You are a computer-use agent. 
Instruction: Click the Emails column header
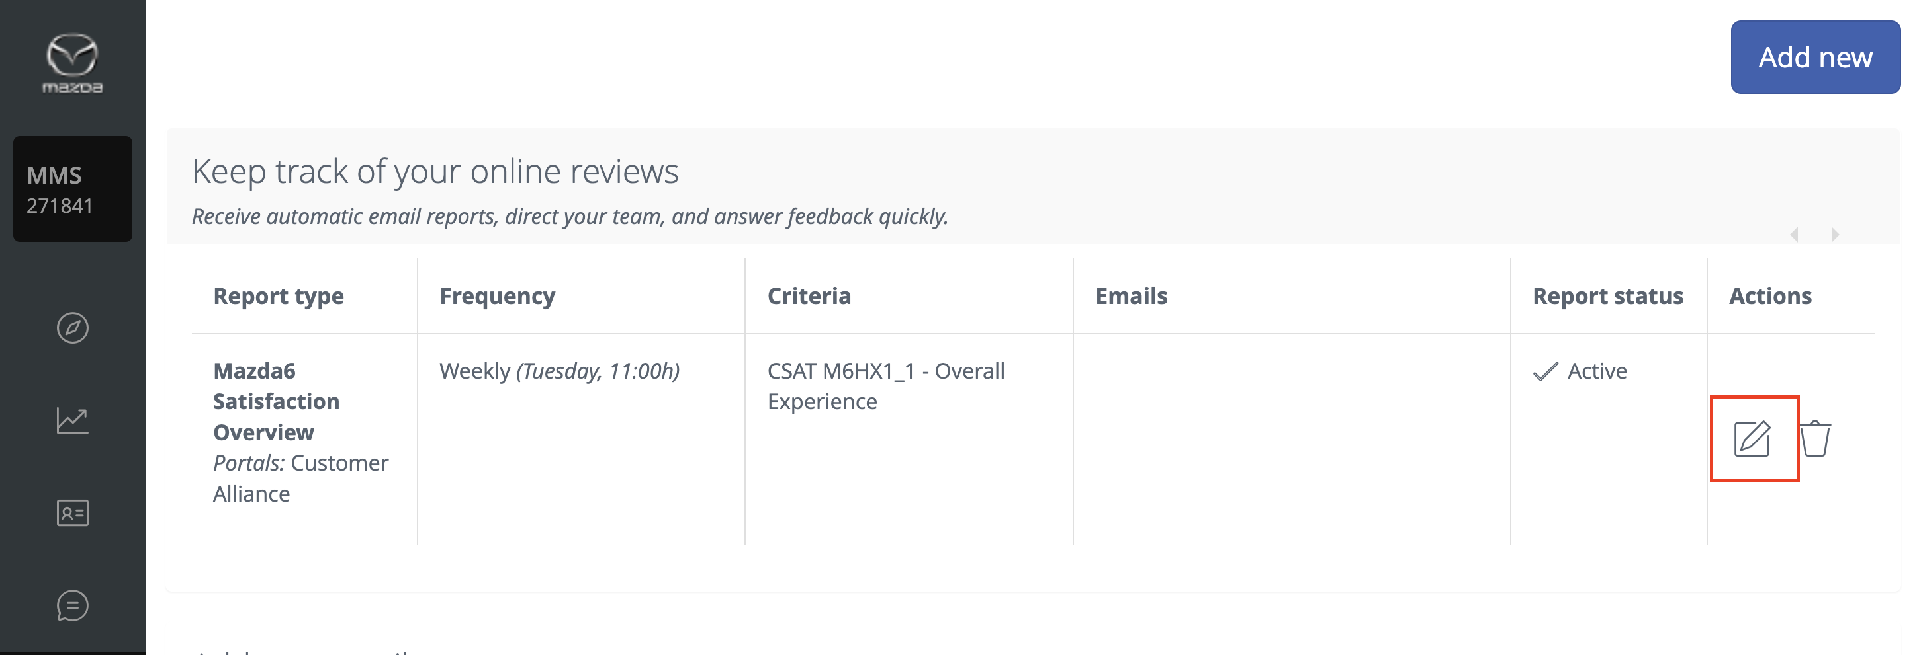[x=1130, y=296]
